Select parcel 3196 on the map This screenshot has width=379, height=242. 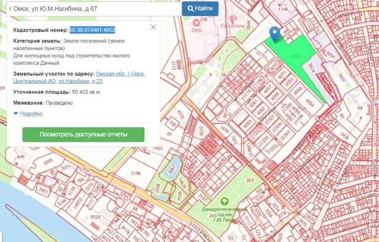136,173
